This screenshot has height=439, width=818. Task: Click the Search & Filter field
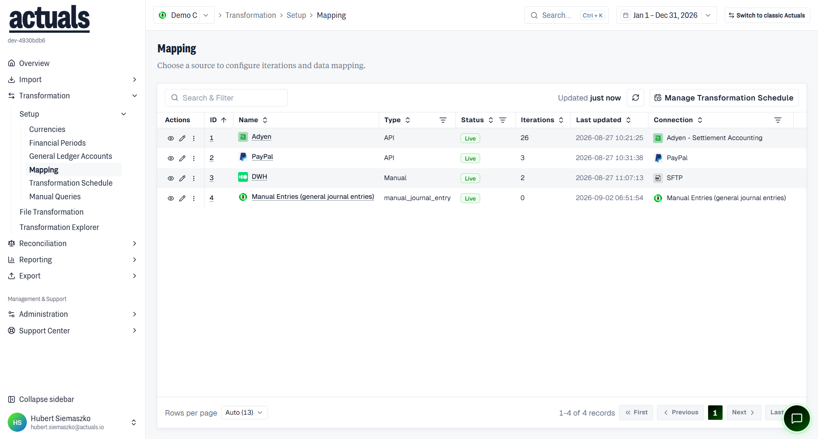[226, 98]
